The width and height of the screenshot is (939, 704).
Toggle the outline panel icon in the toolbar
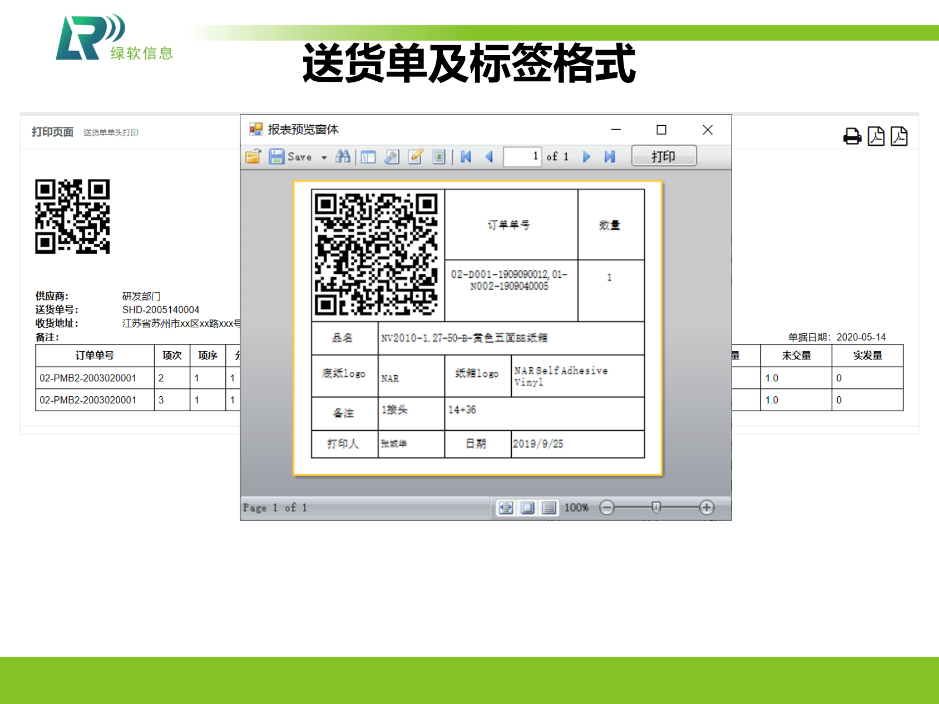368,157
